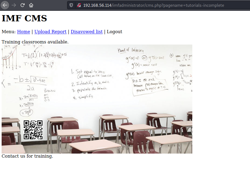Click the 'Point of Inflection' whiteboard heading
The image size is (250, 173).
(x=130, y=50)
